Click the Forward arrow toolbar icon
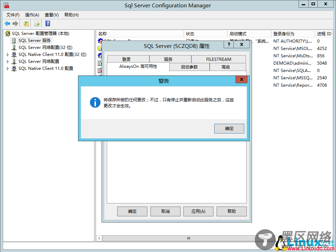The width and height of the screenshot is (336, 252). (x=15, y=23)
